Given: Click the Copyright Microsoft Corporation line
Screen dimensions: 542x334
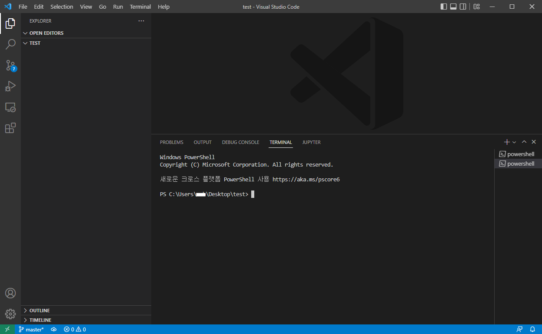Looking at the screenshot, I should pos(246,165).
